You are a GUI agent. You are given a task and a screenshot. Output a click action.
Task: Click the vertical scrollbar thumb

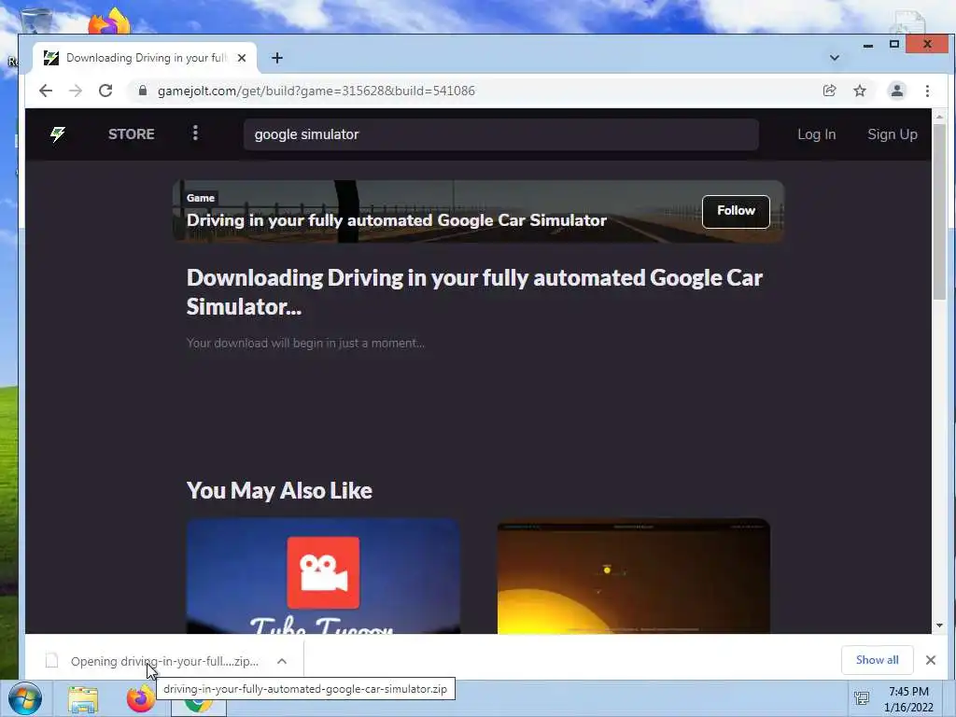pos(939,212)
